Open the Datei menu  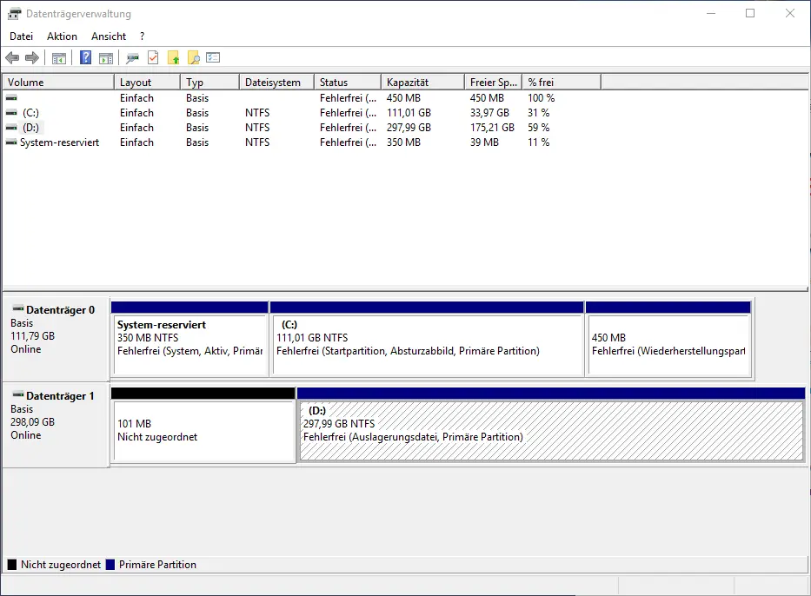(21, 36)
